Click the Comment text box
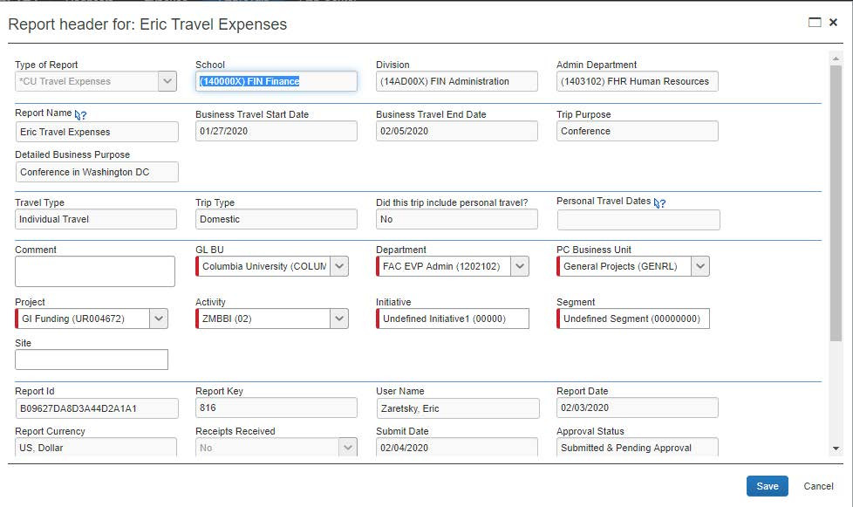The height and width of the screenshot is (507, 853). click(x=95, y=271)
